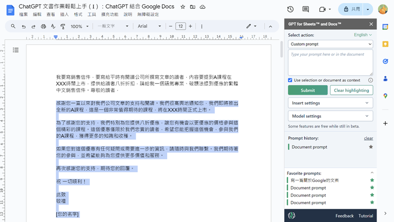Decrease font size minus button
Image resolution: width=394 pixels, height=222 pixels.
pos(171,26)
